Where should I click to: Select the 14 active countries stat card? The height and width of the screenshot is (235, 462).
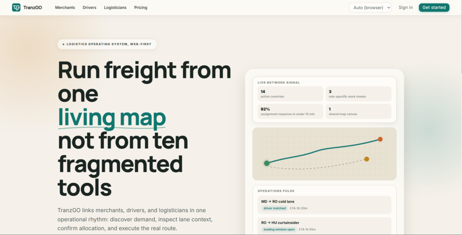[290, 94]
